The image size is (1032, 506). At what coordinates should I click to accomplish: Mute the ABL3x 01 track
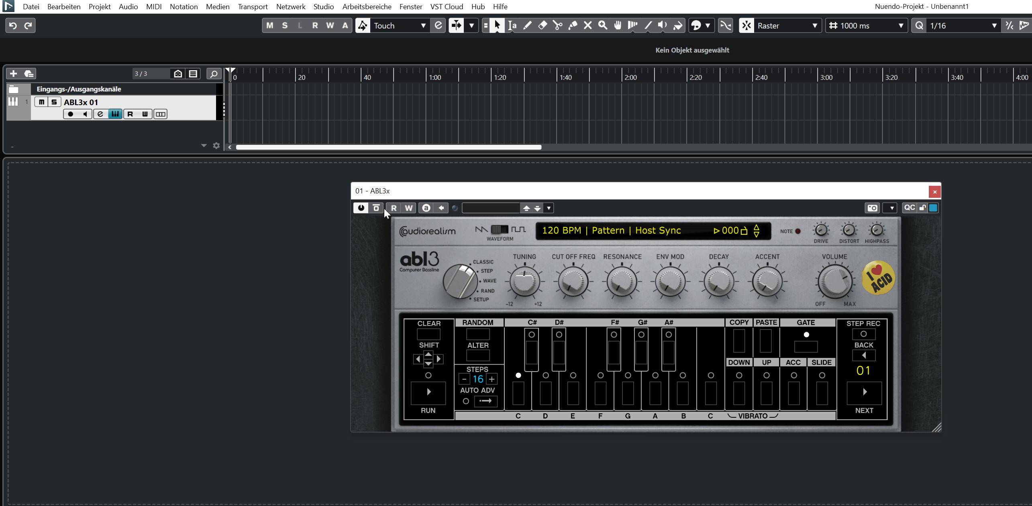click(x=41, y=102)
